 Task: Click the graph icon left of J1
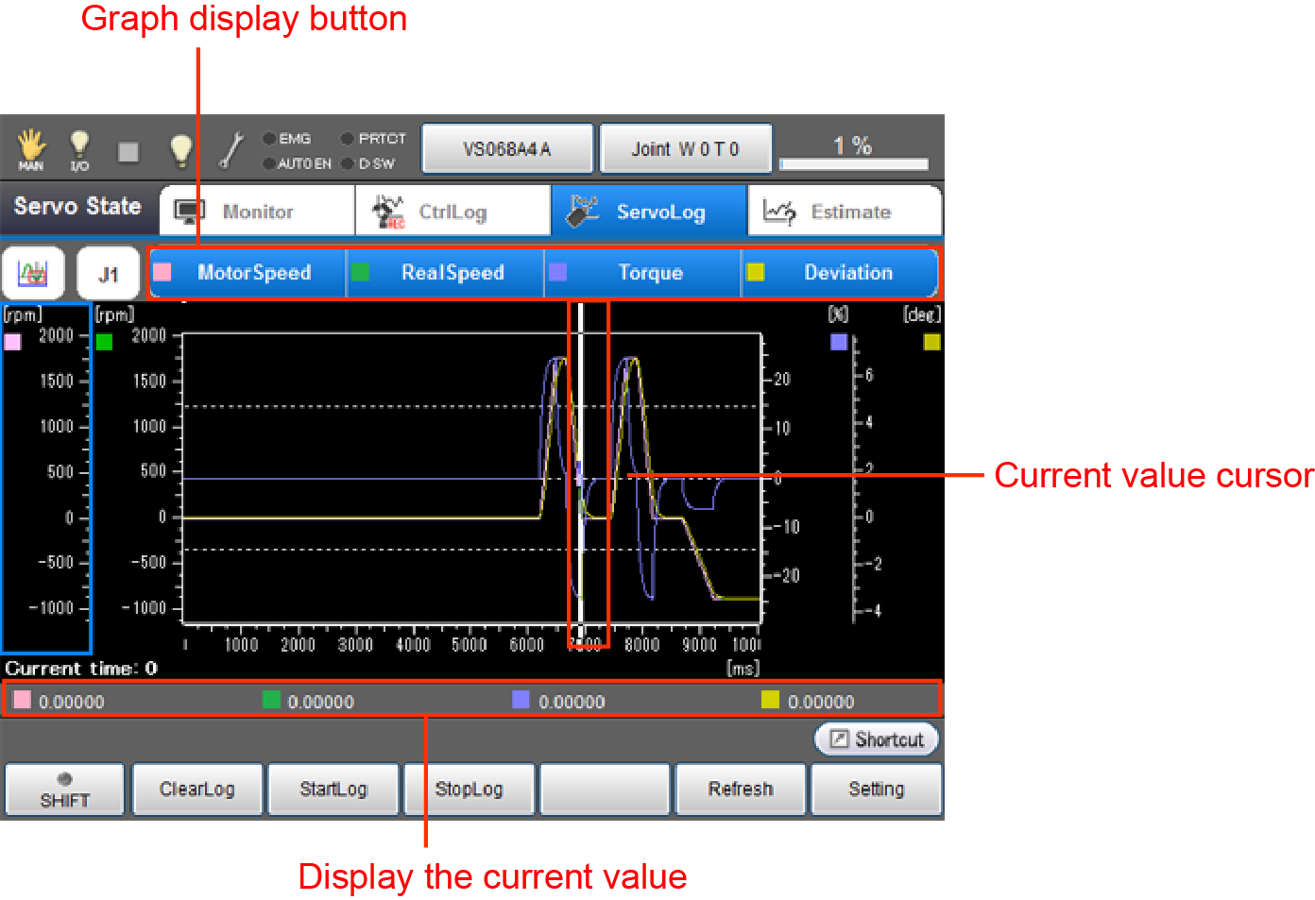coord(33,274)
